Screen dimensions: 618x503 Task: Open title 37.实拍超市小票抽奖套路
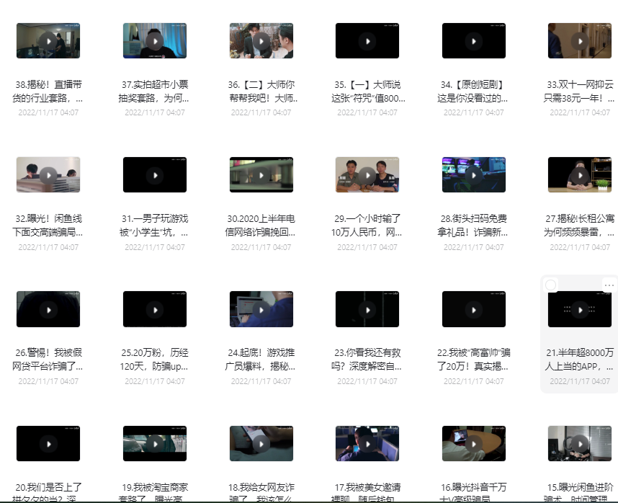point(155,91)
